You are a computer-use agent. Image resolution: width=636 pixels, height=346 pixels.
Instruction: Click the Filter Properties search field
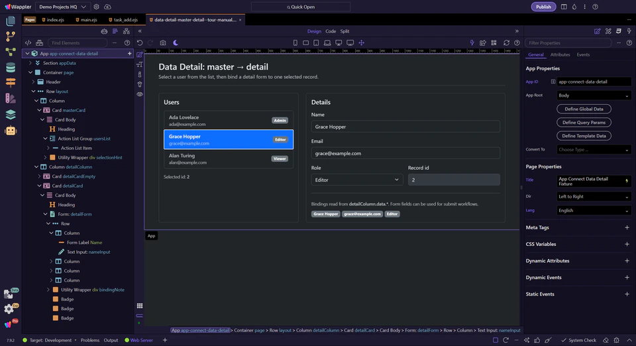(568, 42)
